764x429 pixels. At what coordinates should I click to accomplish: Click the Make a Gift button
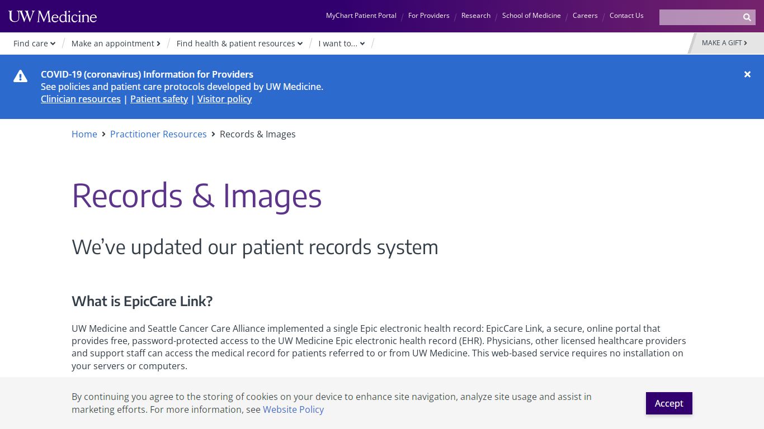click(x=725, y=43)
